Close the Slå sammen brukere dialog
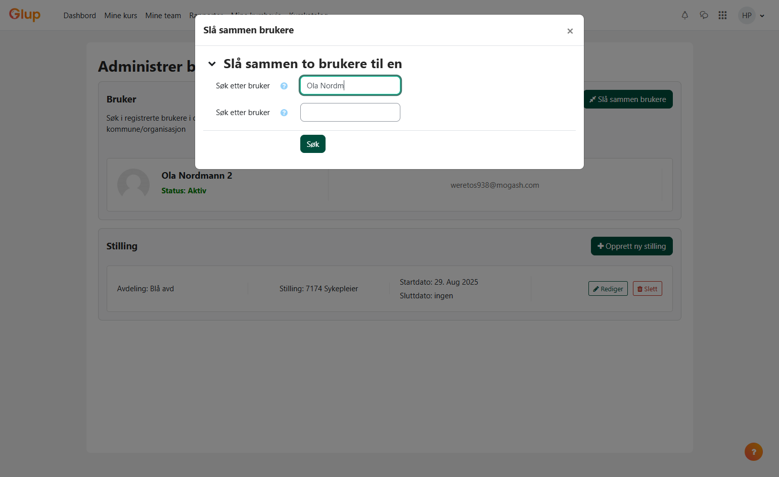This screenshot has width=779, height=477. pyautogui.click(x=570, y=31)
